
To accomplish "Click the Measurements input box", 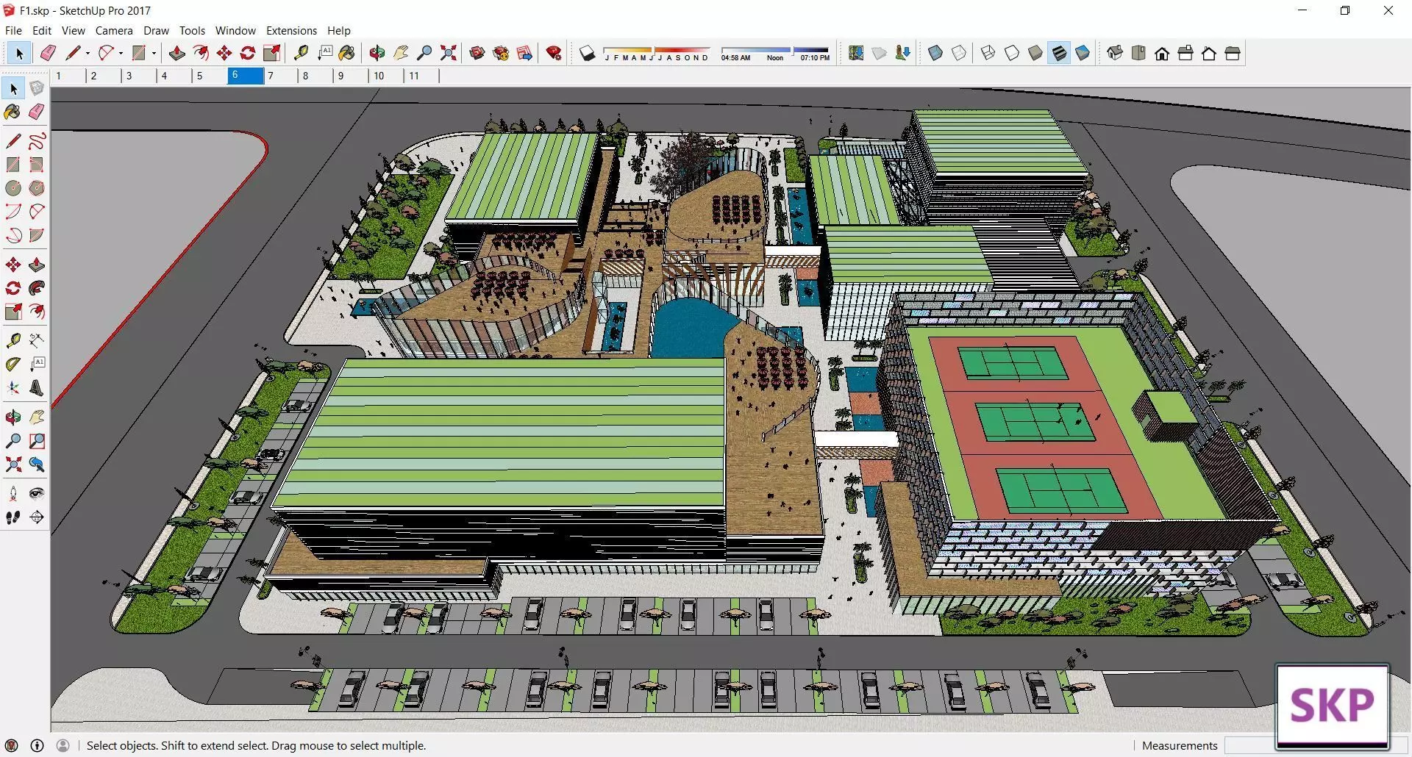I will point(1250,745).
